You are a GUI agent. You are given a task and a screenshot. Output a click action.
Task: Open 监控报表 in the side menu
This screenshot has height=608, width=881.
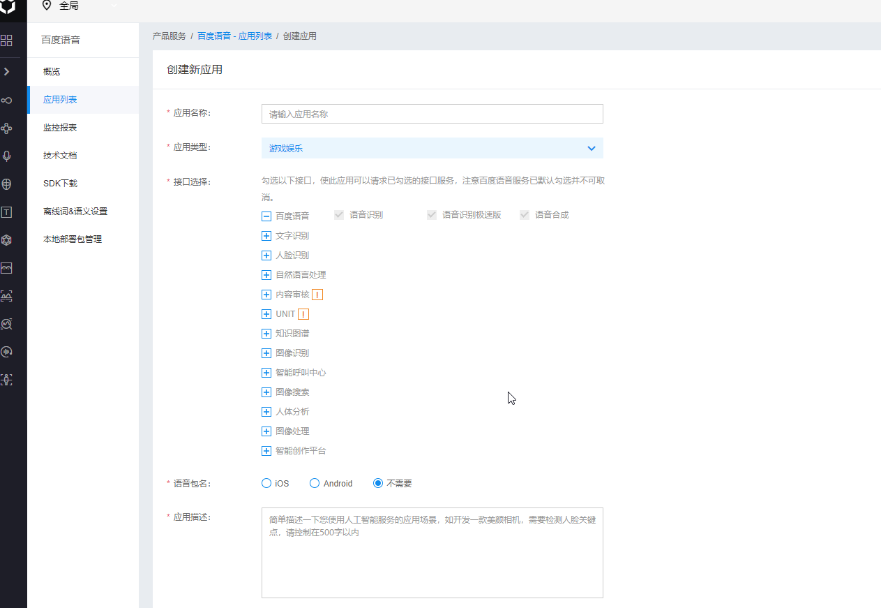tap(83, 128)
